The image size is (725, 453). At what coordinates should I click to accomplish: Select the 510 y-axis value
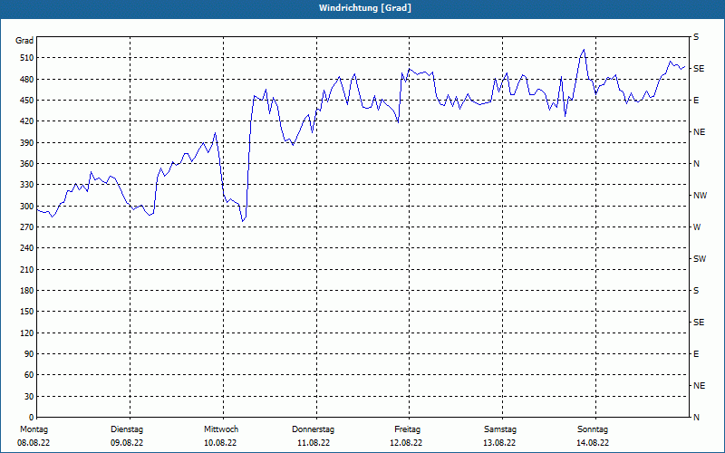click(x=26, y=58)
